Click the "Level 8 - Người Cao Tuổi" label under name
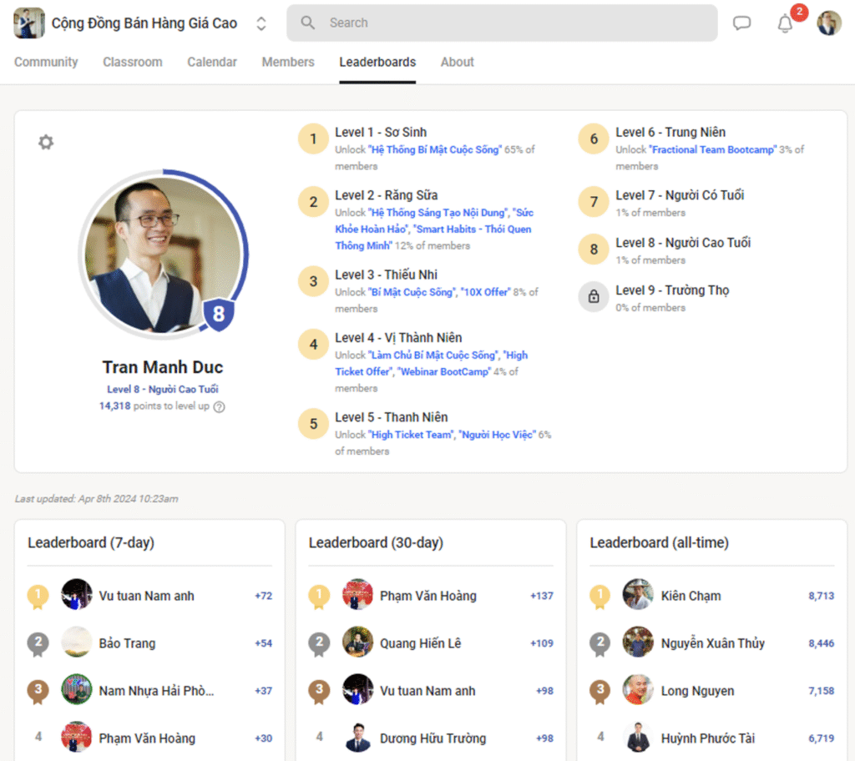The image size is (855, 761). [163, 389]
